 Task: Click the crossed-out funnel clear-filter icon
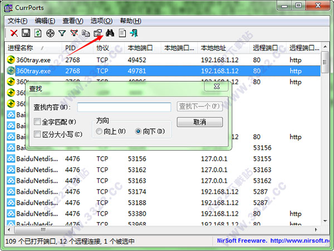pyautogui.click(x=74, y=33)
